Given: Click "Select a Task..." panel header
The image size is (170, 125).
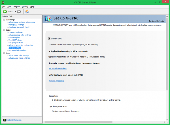Looking at the screenshot, I should click(x=8, y=16).
